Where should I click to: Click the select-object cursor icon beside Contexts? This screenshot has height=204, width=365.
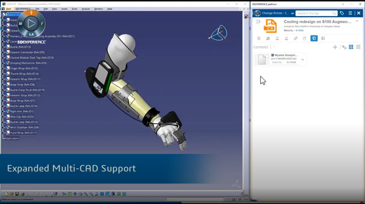point(344,47)
